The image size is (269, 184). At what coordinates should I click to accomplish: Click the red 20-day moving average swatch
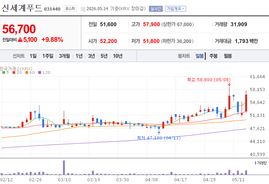coord(14,73)
